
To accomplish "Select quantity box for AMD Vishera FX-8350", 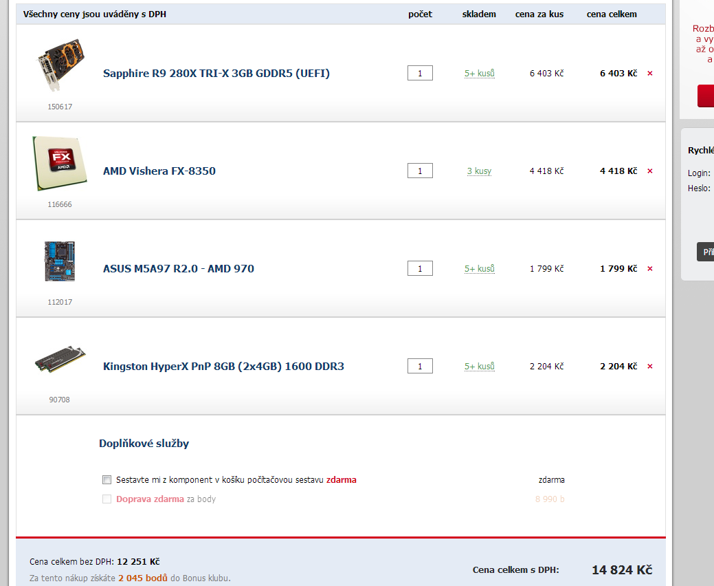I will coord(420,171).
